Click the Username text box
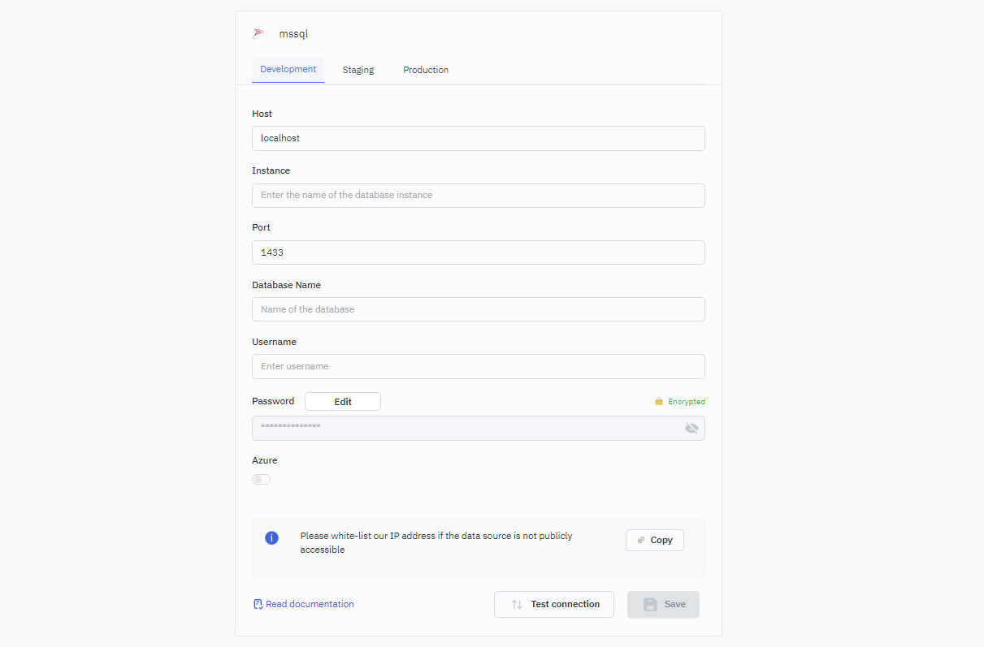 coord(478,366)
